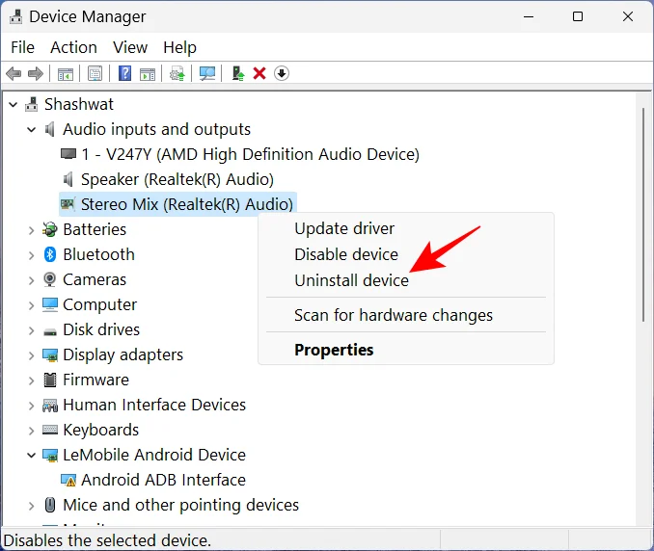The height and width of the screenshot is (551, 654).
Task: Open the File menu
Action: click(22, 47)
